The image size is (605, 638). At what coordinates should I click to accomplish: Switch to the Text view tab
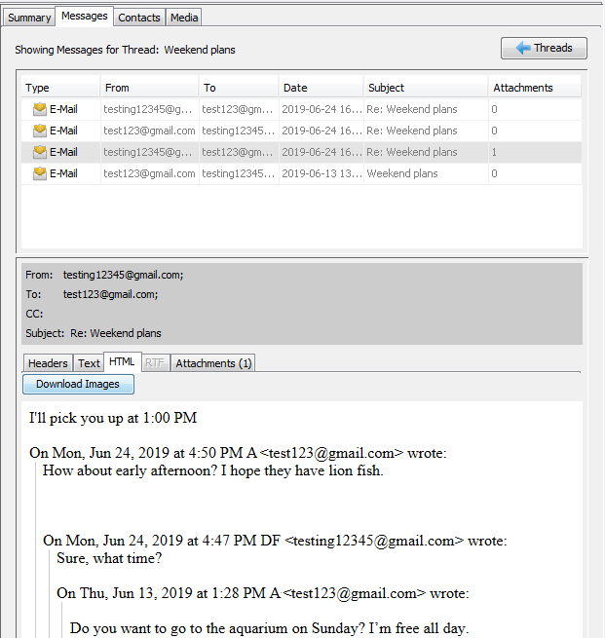click(x=89, y=363)
